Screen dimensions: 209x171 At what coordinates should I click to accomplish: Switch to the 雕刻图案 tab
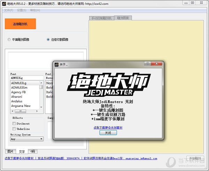(123, 18)
